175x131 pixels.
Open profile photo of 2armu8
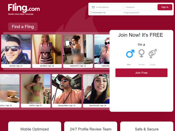(16, 49)
